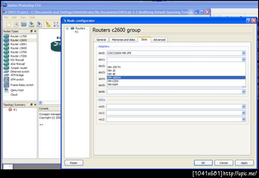
Task: Choose highlighted NM-16ESW in slot1 list
Action: tap(176, 78)
